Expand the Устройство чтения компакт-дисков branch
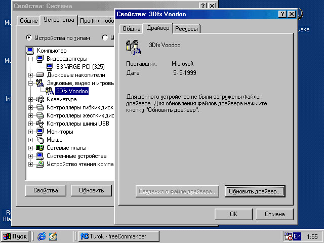 tap(30, 164)
